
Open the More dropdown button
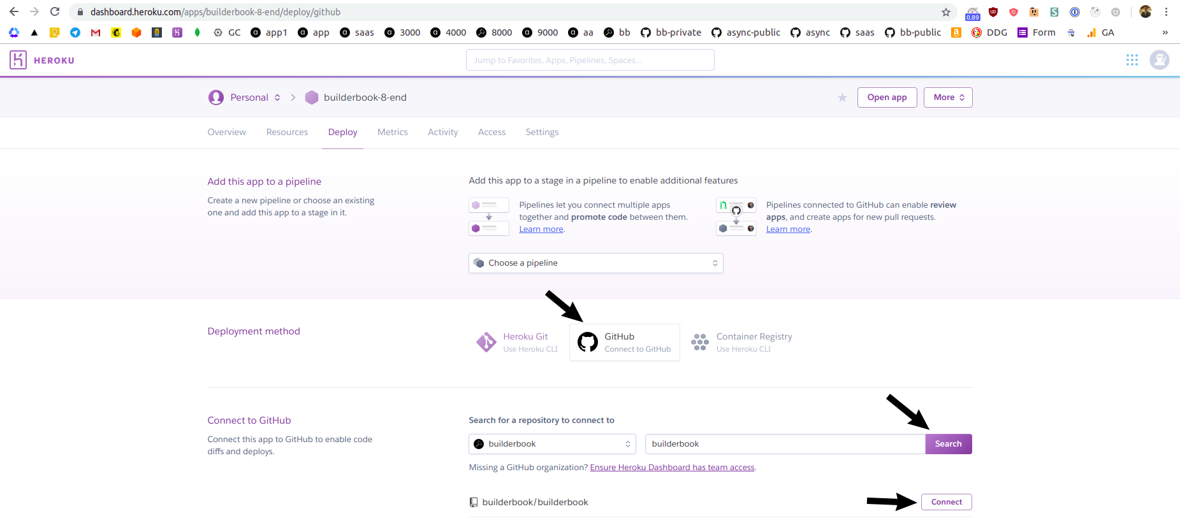(x=948, y=97)
